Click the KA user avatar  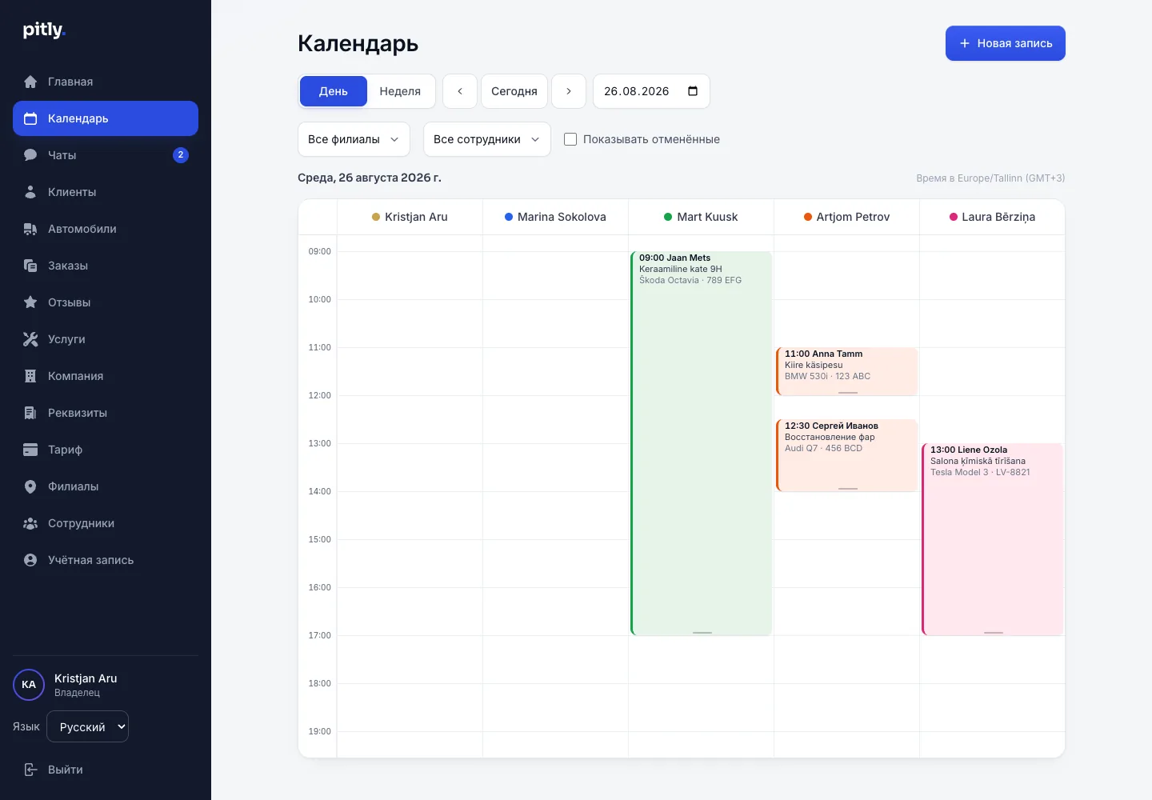(x=29, y=685)
